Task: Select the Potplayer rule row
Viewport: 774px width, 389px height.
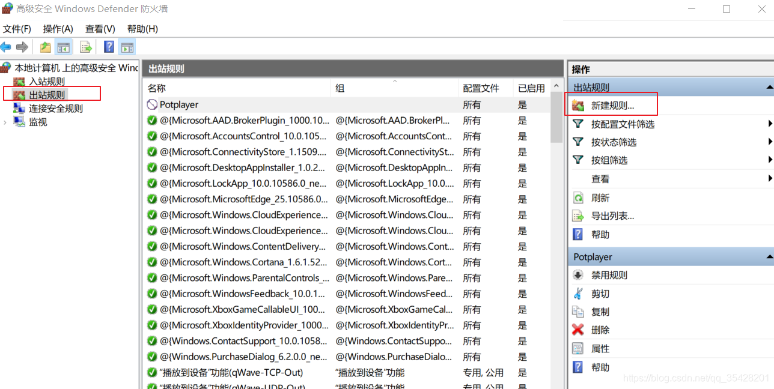Action: 347,104
